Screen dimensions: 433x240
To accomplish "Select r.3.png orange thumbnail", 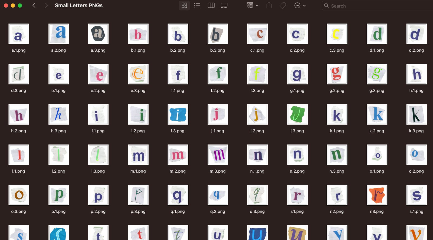I will click(377, 195).
